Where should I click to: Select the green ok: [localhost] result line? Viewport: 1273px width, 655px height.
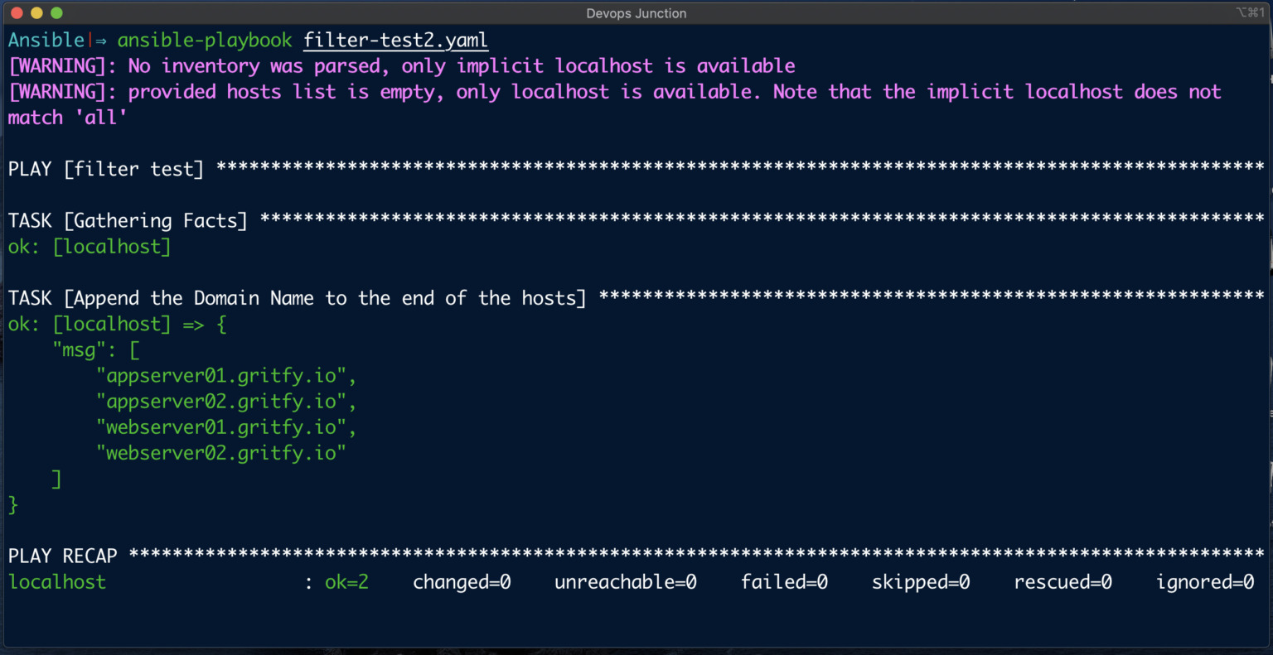89,246
